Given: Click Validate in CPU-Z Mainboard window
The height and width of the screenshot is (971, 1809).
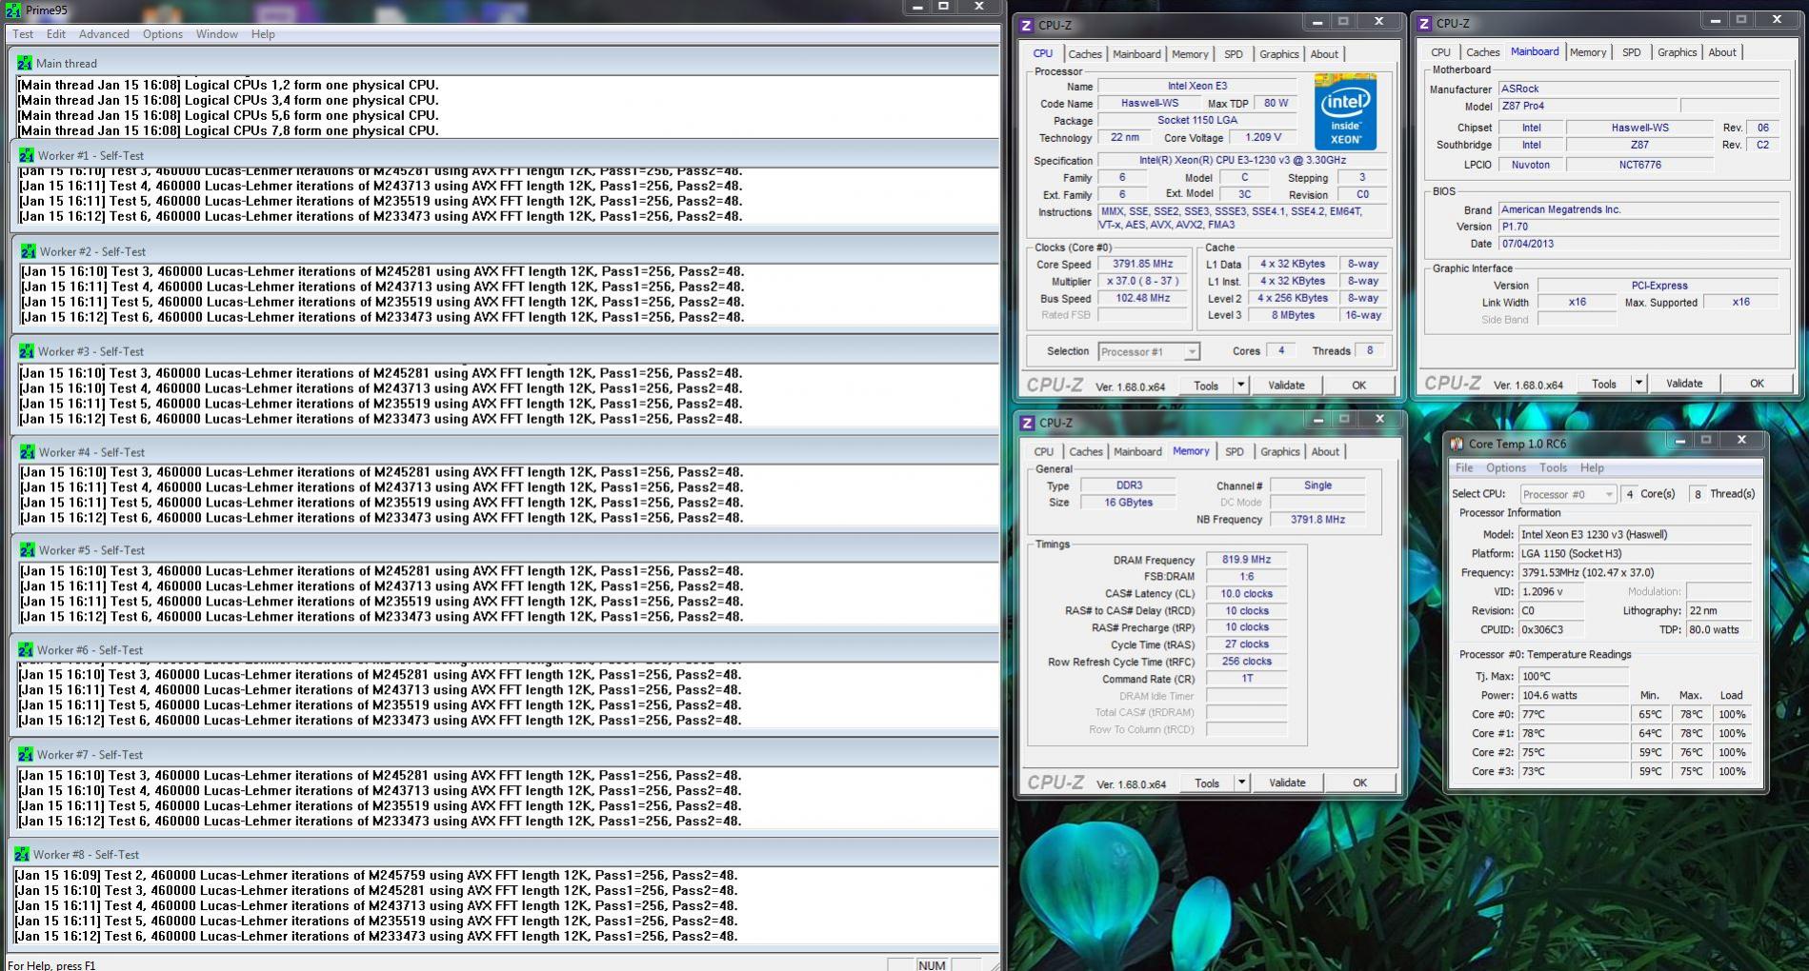Looking at the screenshot, I should (1684, 384).
